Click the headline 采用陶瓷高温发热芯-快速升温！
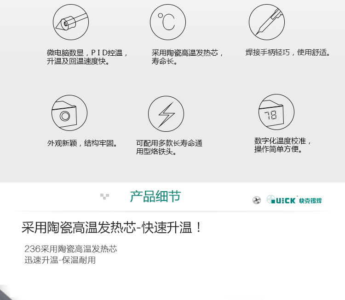The height and width of the screenshot is (300, 345). [x=112, y=228]
